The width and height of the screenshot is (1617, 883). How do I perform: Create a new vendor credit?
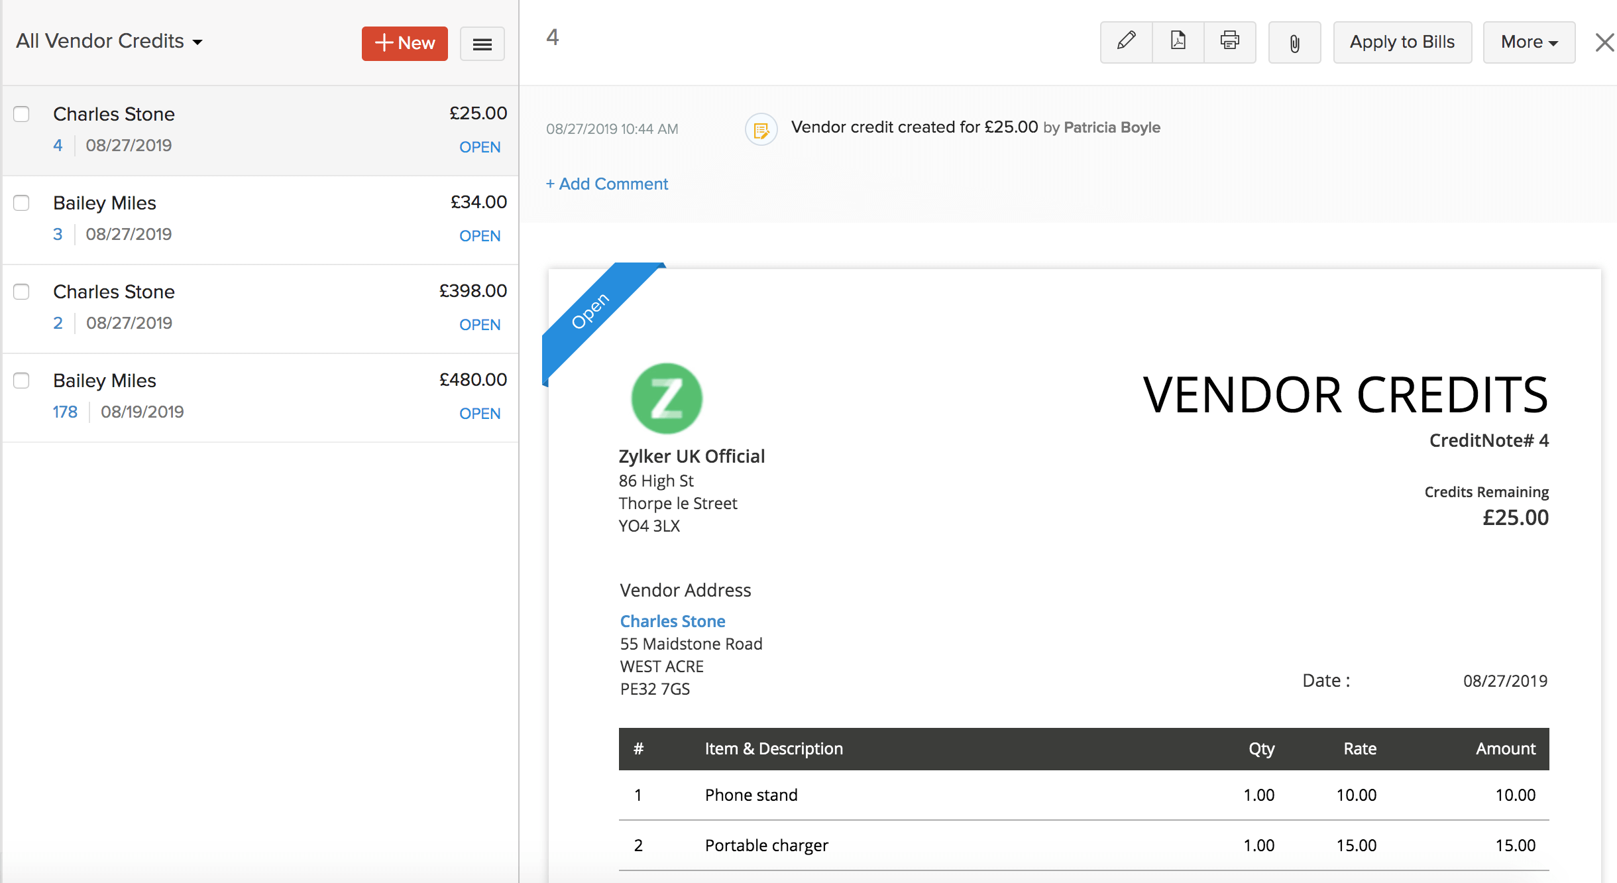404,44
